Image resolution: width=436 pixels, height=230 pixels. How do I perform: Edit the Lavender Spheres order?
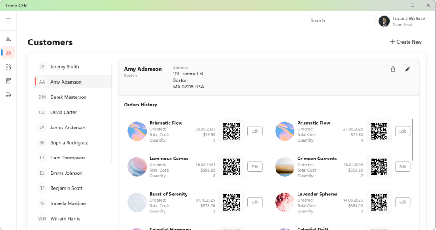click(403, 202)
